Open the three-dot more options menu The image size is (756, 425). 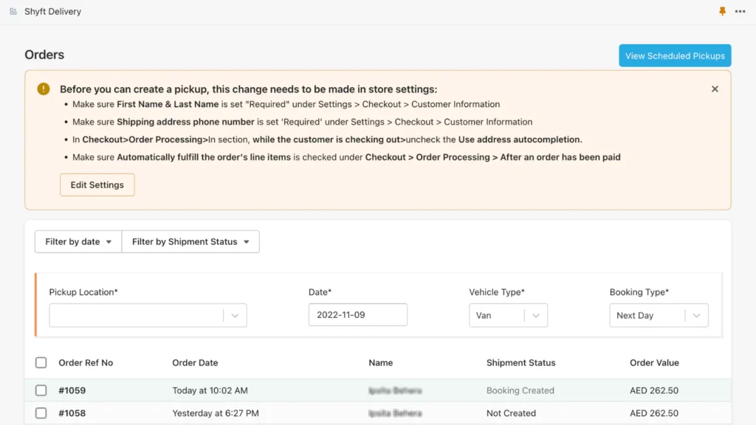[x=740, y=11]
